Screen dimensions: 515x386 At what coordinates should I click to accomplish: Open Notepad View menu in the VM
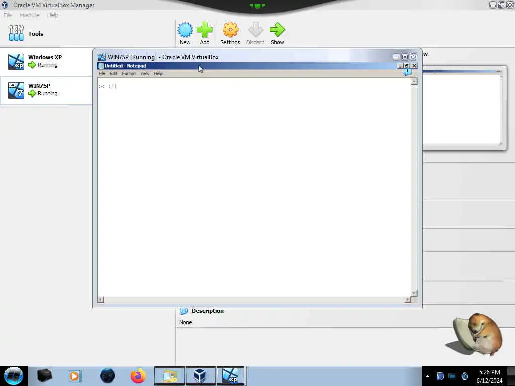pyautogui.click(x=145, y=73)
